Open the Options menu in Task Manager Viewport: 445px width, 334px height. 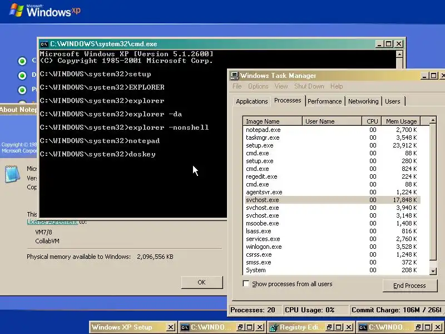coord(258,86)
